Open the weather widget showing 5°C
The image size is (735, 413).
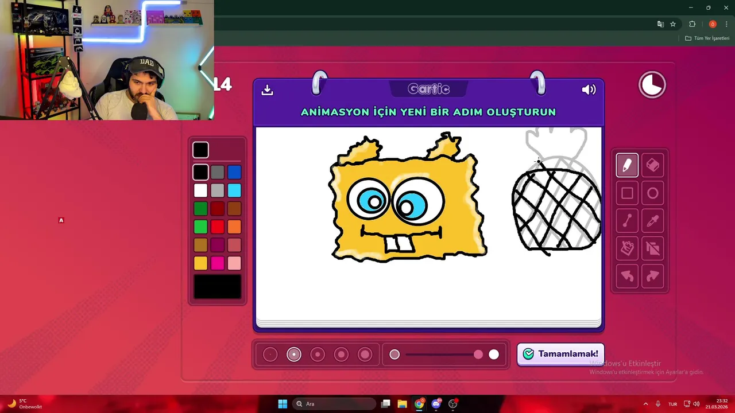[24, 404]
